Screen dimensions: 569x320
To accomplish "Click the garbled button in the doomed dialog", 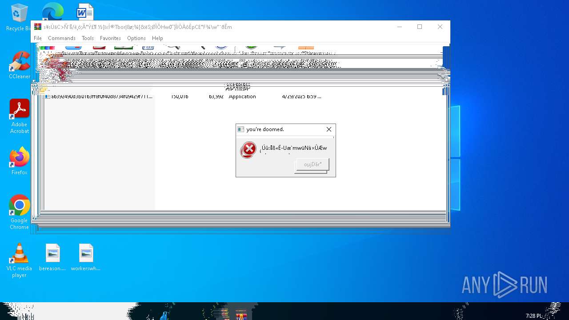I will click(313, 164).
